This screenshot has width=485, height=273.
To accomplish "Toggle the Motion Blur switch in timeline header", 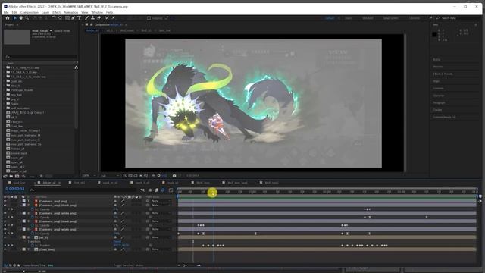I will 163,190.
